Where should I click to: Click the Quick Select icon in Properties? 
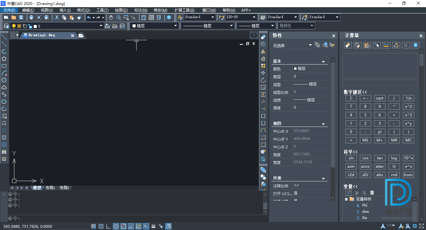(332, 45)
